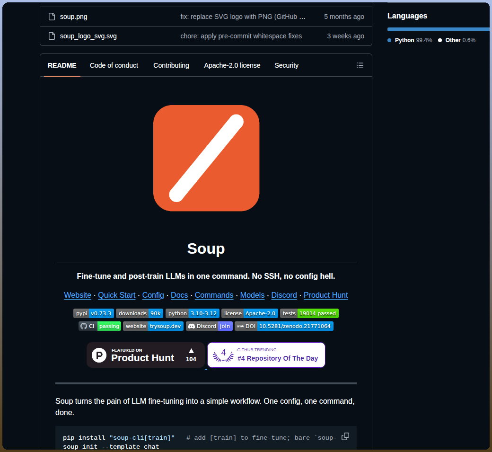Viewport: 492px width, 452px height.
Task: Follow the Commands link
Action: click(x=214, y=295)
